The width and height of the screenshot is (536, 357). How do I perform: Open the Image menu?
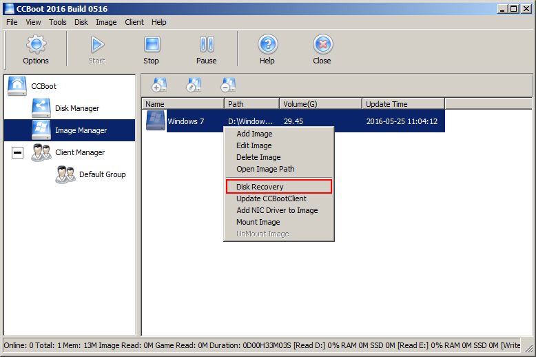(x=106, y=22)
